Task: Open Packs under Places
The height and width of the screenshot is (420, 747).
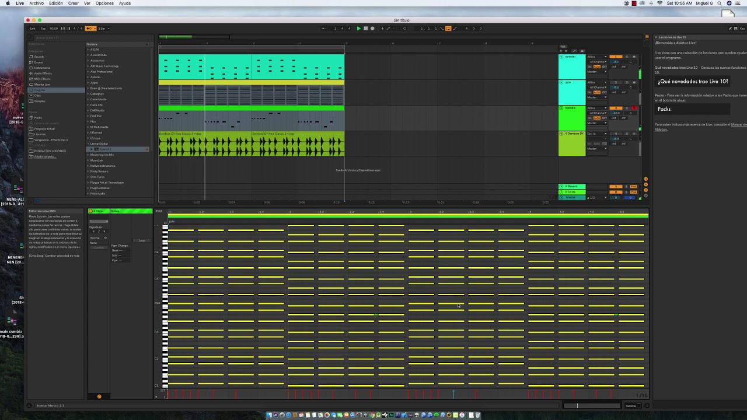Action: 38,118
